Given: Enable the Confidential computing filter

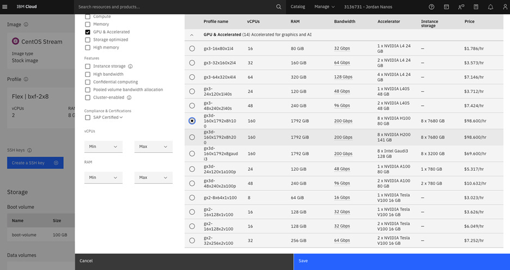Looking at the screenshot, I should pyautogui.click(x=88, y=82).
